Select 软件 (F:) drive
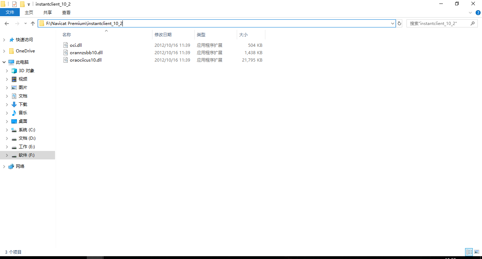Viewport: 482px width, 259px height. pos(26,155)
